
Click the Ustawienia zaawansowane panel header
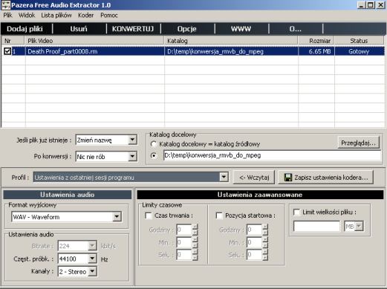pyautogui.click(x=260, y=195)
